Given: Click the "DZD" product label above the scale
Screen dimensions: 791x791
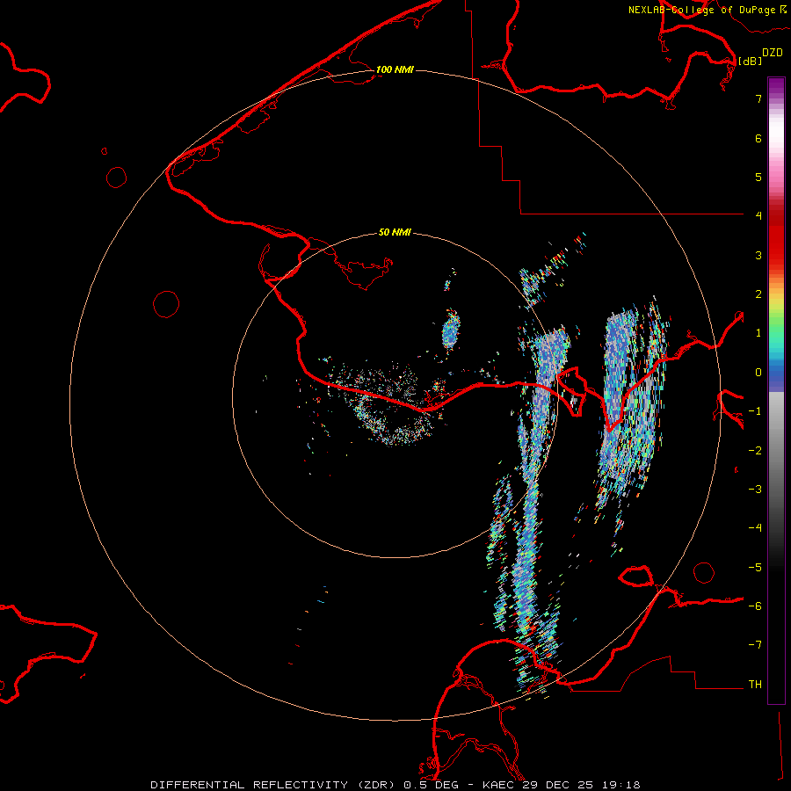Looking at the screenshot, I should (x=773, y=53).
